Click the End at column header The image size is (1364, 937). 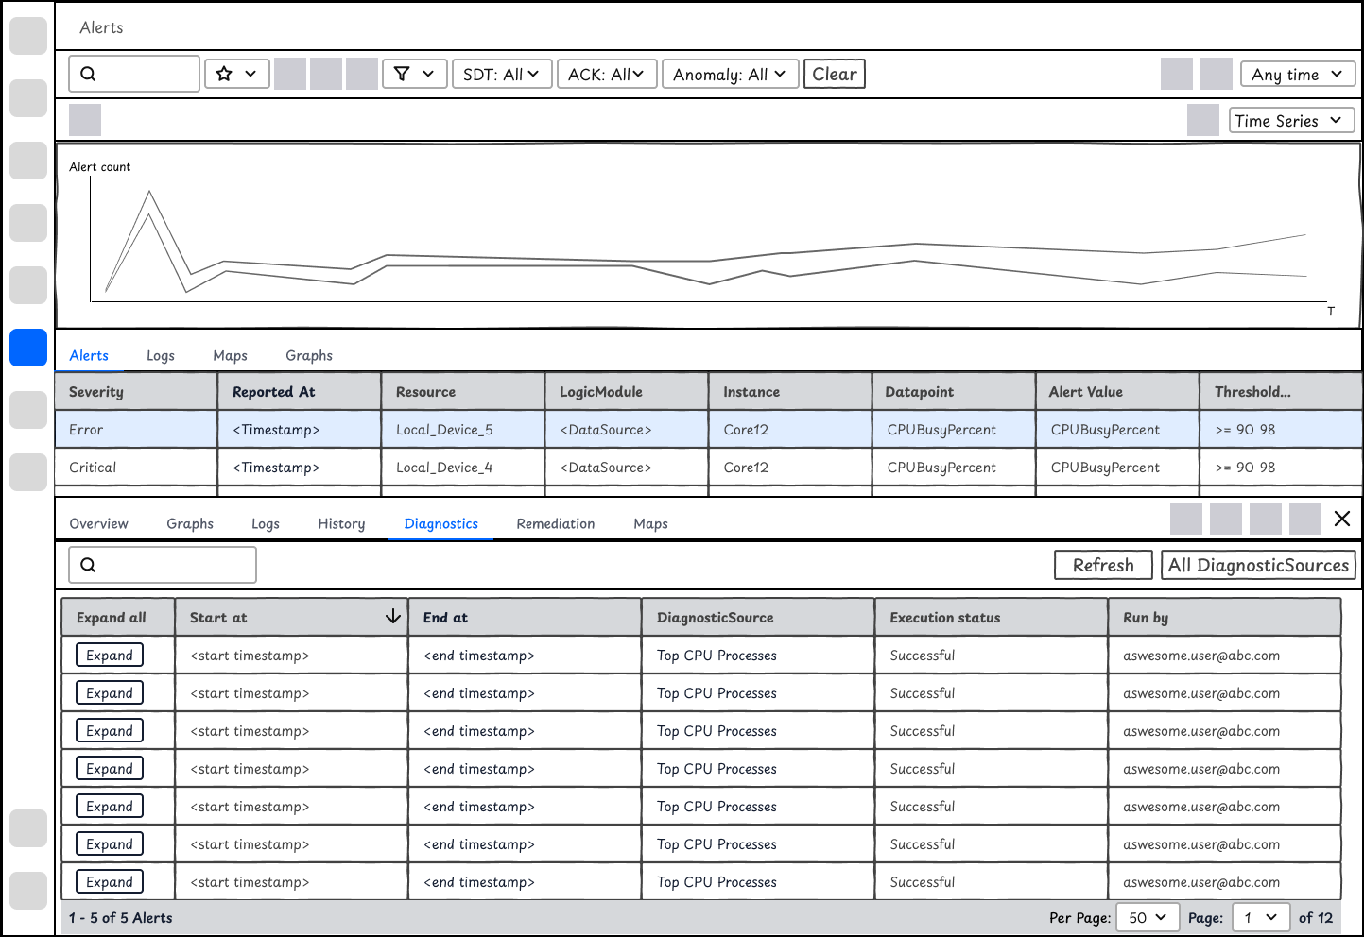coord(525,617)
